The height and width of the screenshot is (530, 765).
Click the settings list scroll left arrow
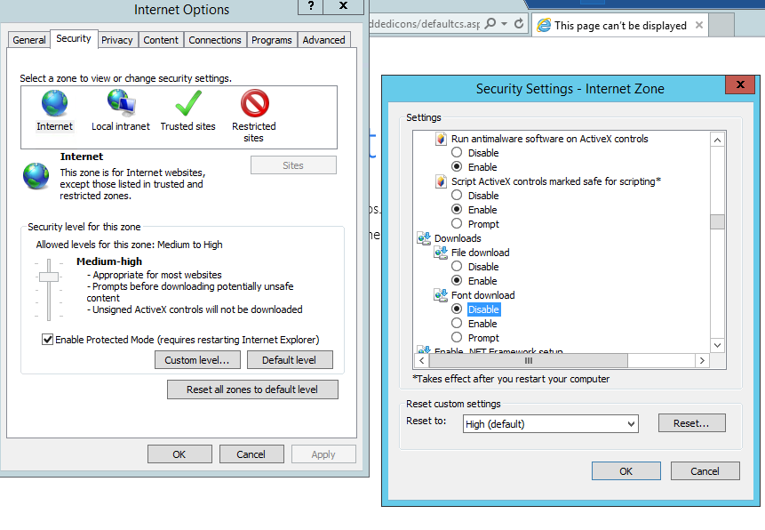coord(422,360)
